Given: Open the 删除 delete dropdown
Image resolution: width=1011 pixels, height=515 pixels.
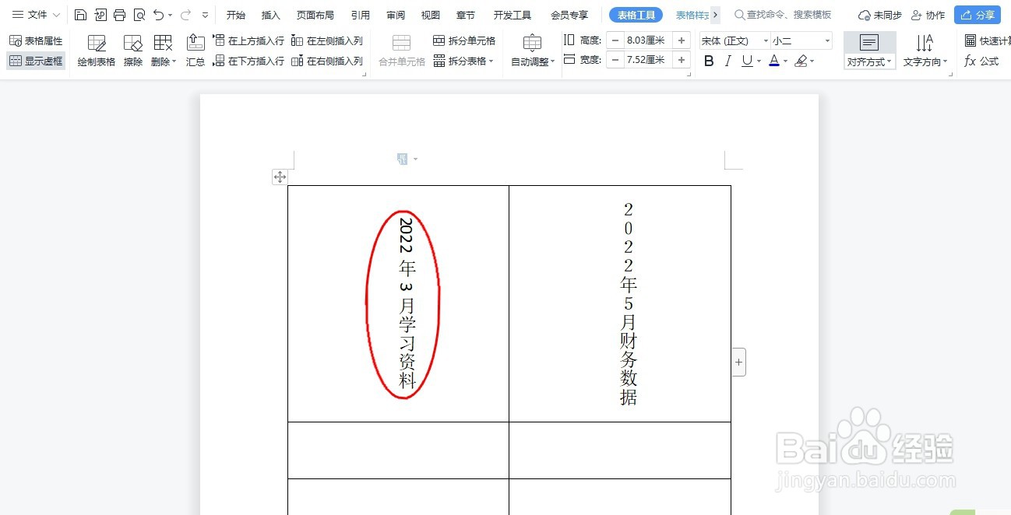Looking at the screenshot, I should (163, 51).
